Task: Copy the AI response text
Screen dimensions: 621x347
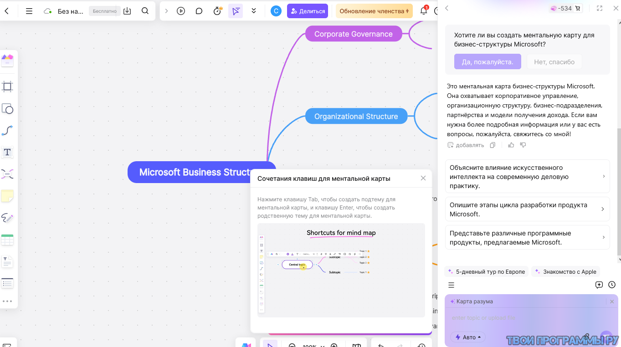Action: coord(493,145)
